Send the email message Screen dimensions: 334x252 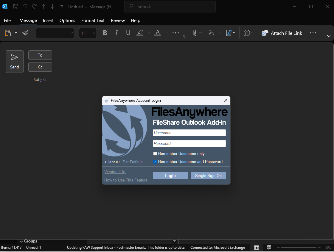(15, 62)
